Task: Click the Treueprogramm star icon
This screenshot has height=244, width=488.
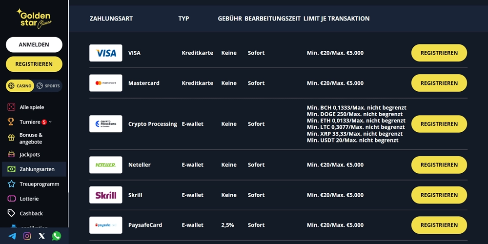Action: (11, 184)
